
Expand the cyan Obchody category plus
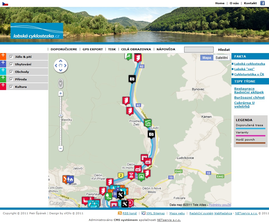[3, 71]
